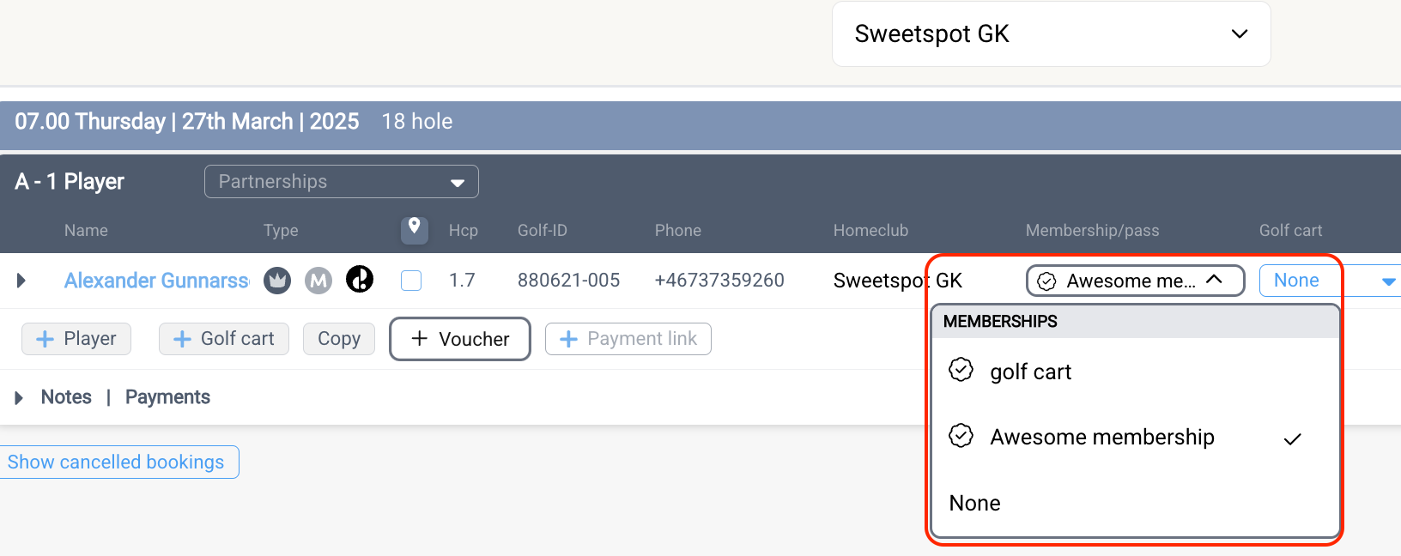Expand the Notes and Payments section
1401x556 pixels.
19,397
